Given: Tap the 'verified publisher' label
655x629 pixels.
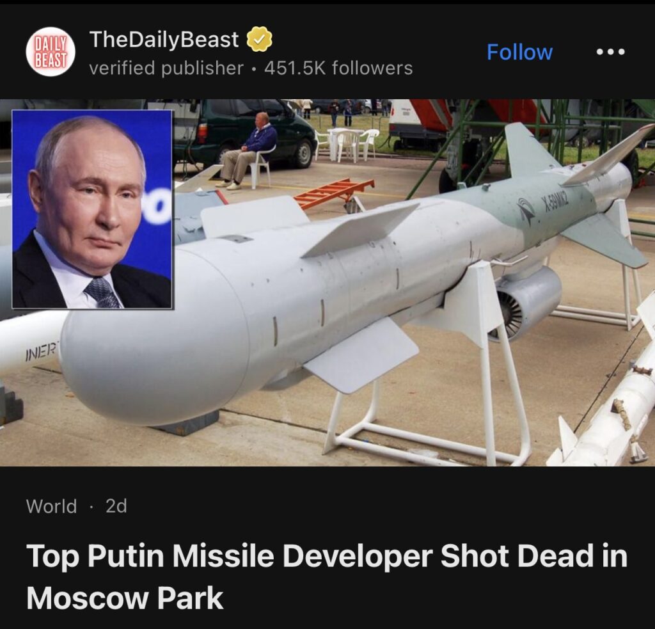Looking at the screenshot, I should coord(166,68).
